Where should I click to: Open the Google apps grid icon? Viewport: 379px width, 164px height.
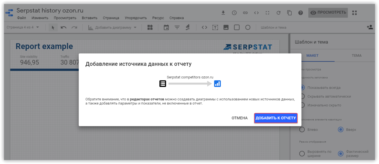click(x=354, y=13)
